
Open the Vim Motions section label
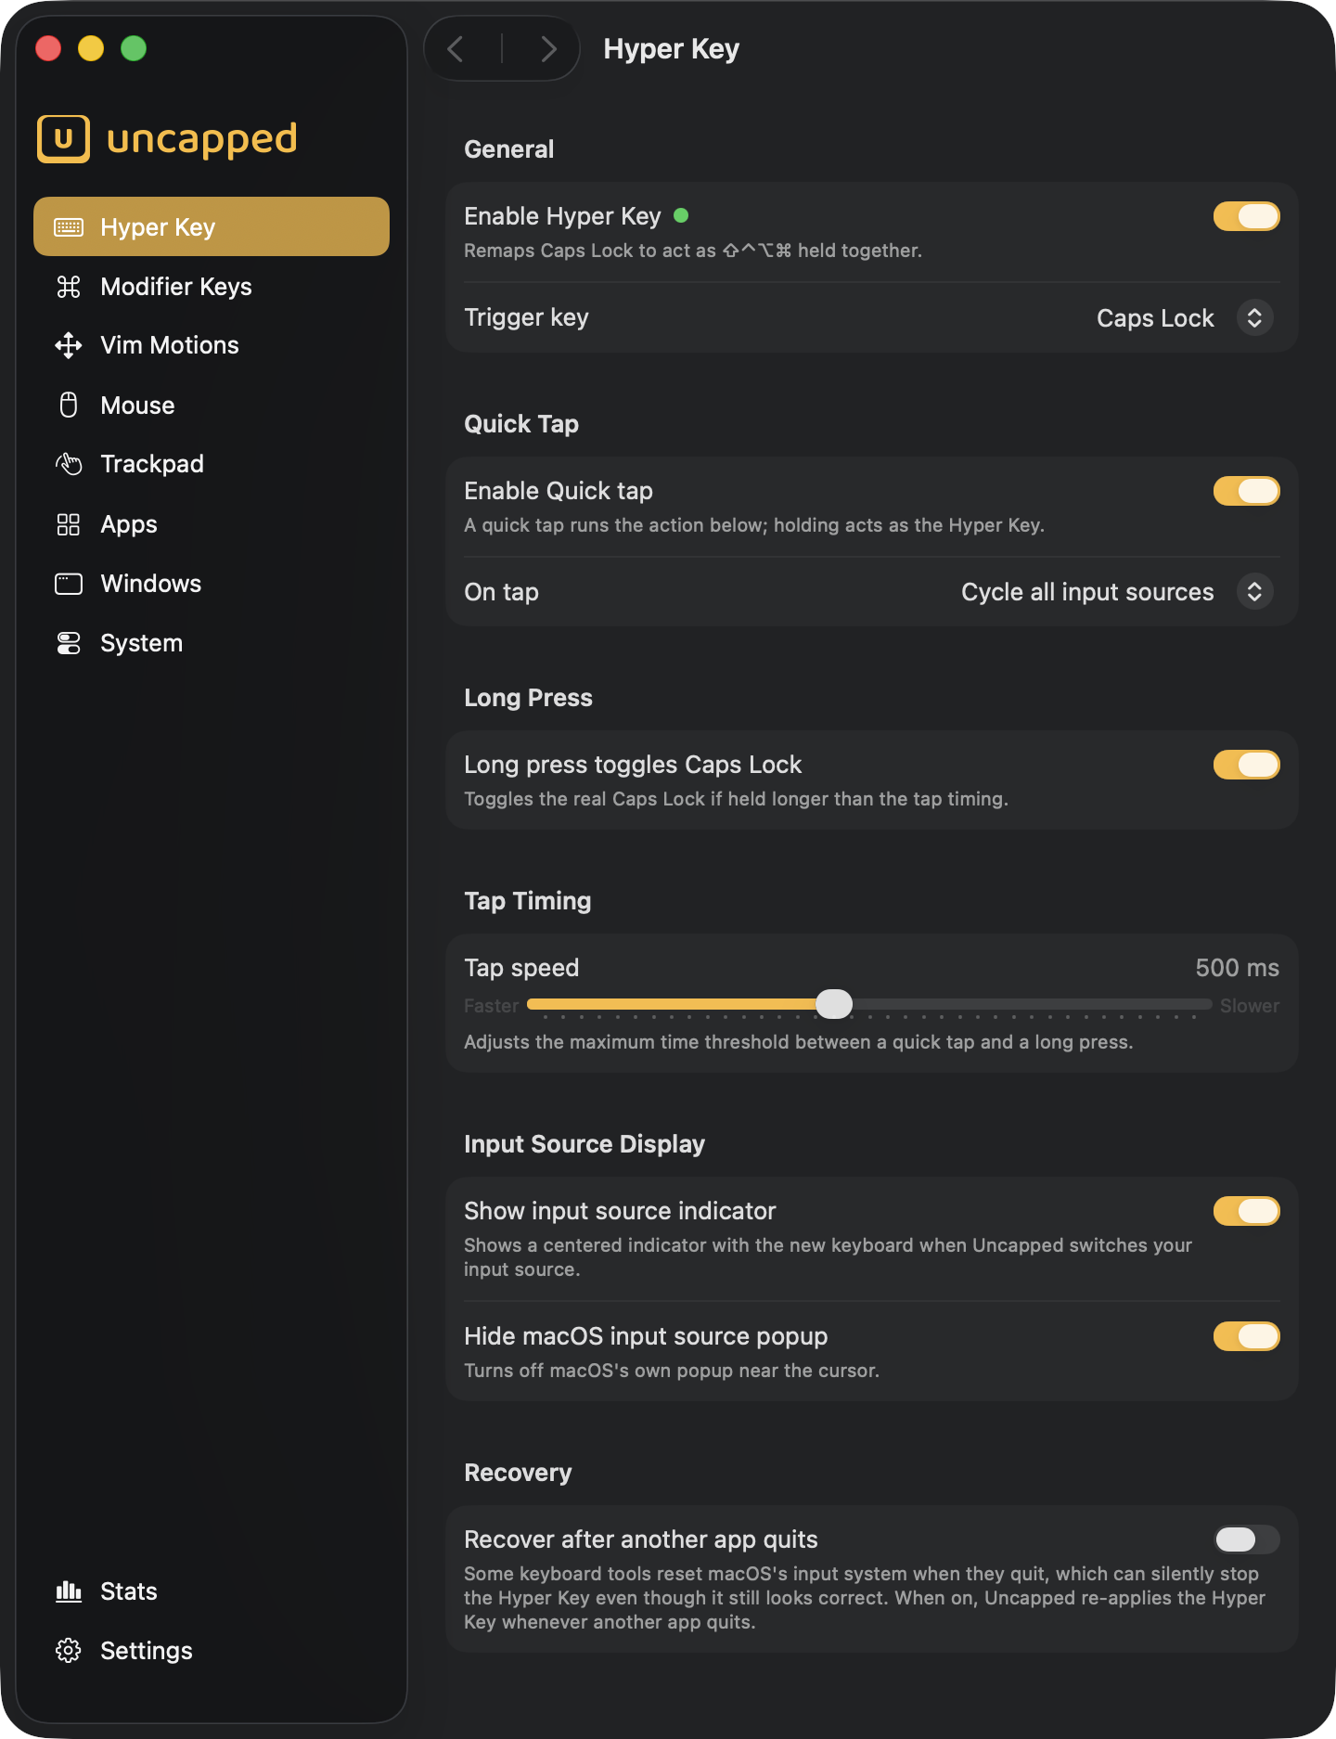170,345
